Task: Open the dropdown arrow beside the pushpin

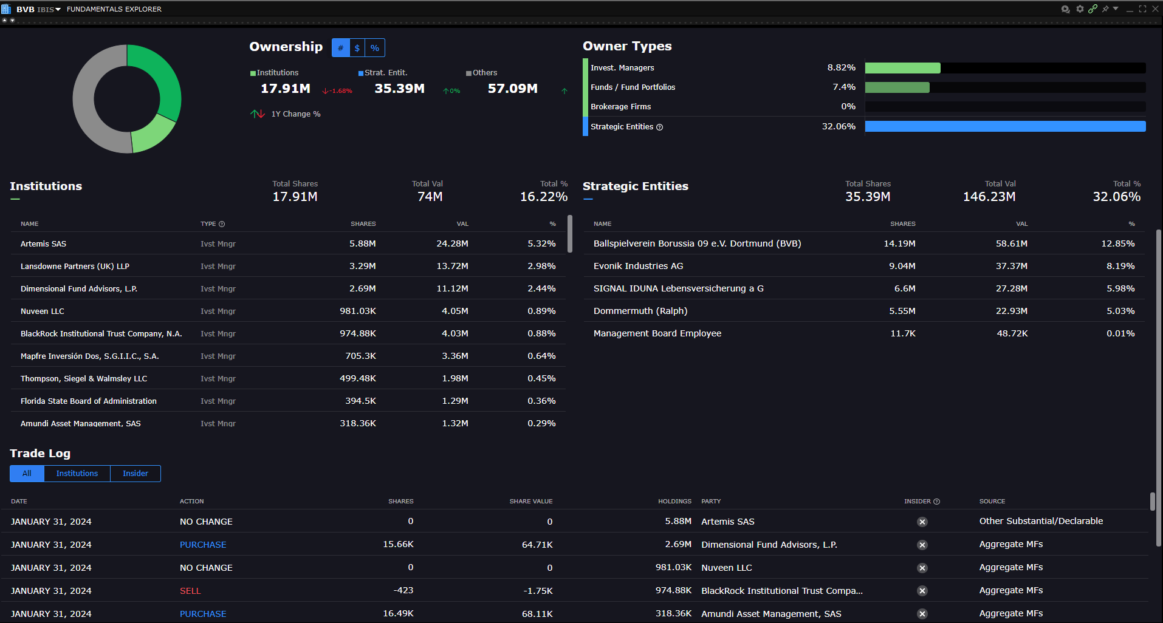Action: tap(1116, 9)
